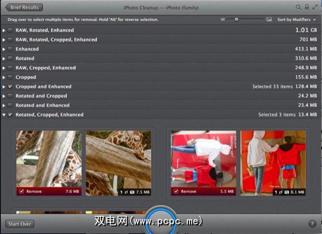Image resolution: width=322 pixels, height=234 pixels.
Task: Click the lock icon in title bar
Action: (x=306, y=8)
